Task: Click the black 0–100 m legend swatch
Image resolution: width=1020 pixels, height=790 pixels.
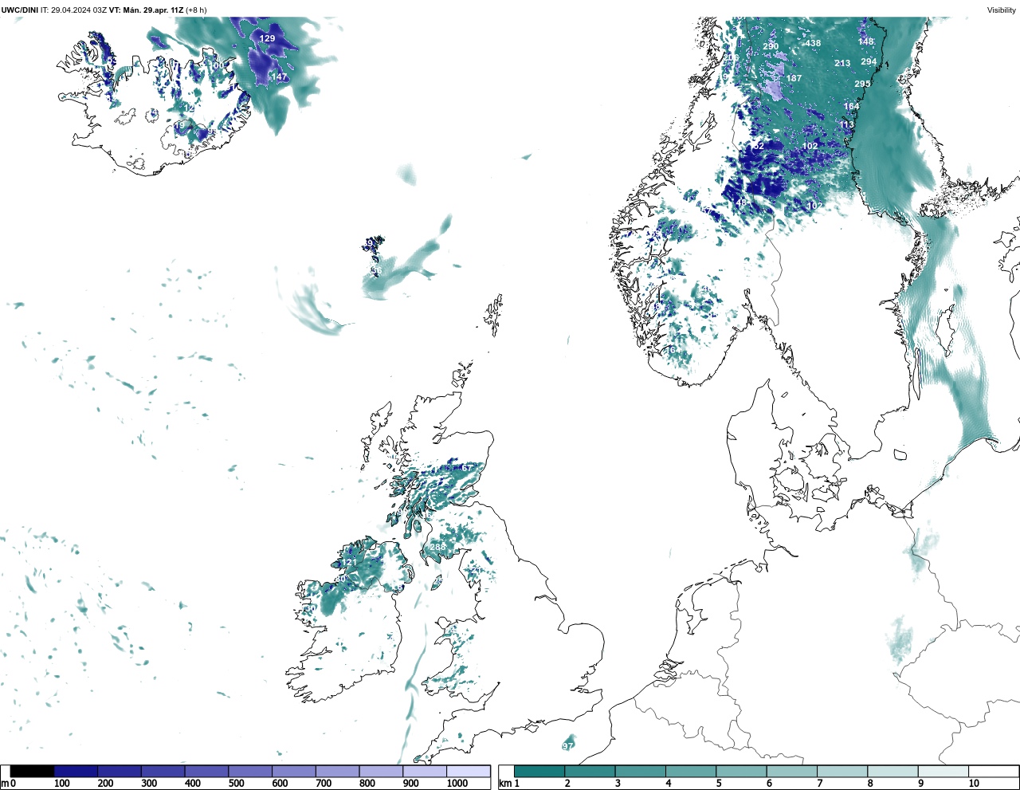Action: [x=33, y=771]
